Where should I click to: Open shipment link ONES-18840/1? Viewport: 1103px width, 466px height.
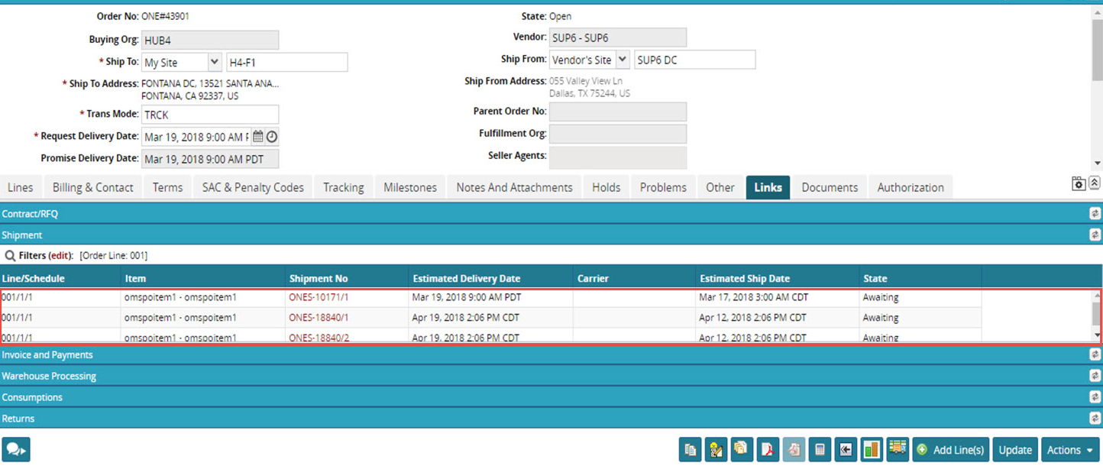pyautogui.click(x=319, y=318)
